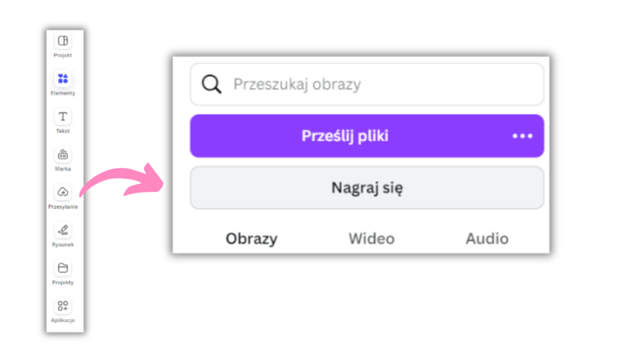Click the 'Przesyłanie' text label in sidebar
Image resolution: width=619 pixels, height=348 pixels.
(63, 207)
